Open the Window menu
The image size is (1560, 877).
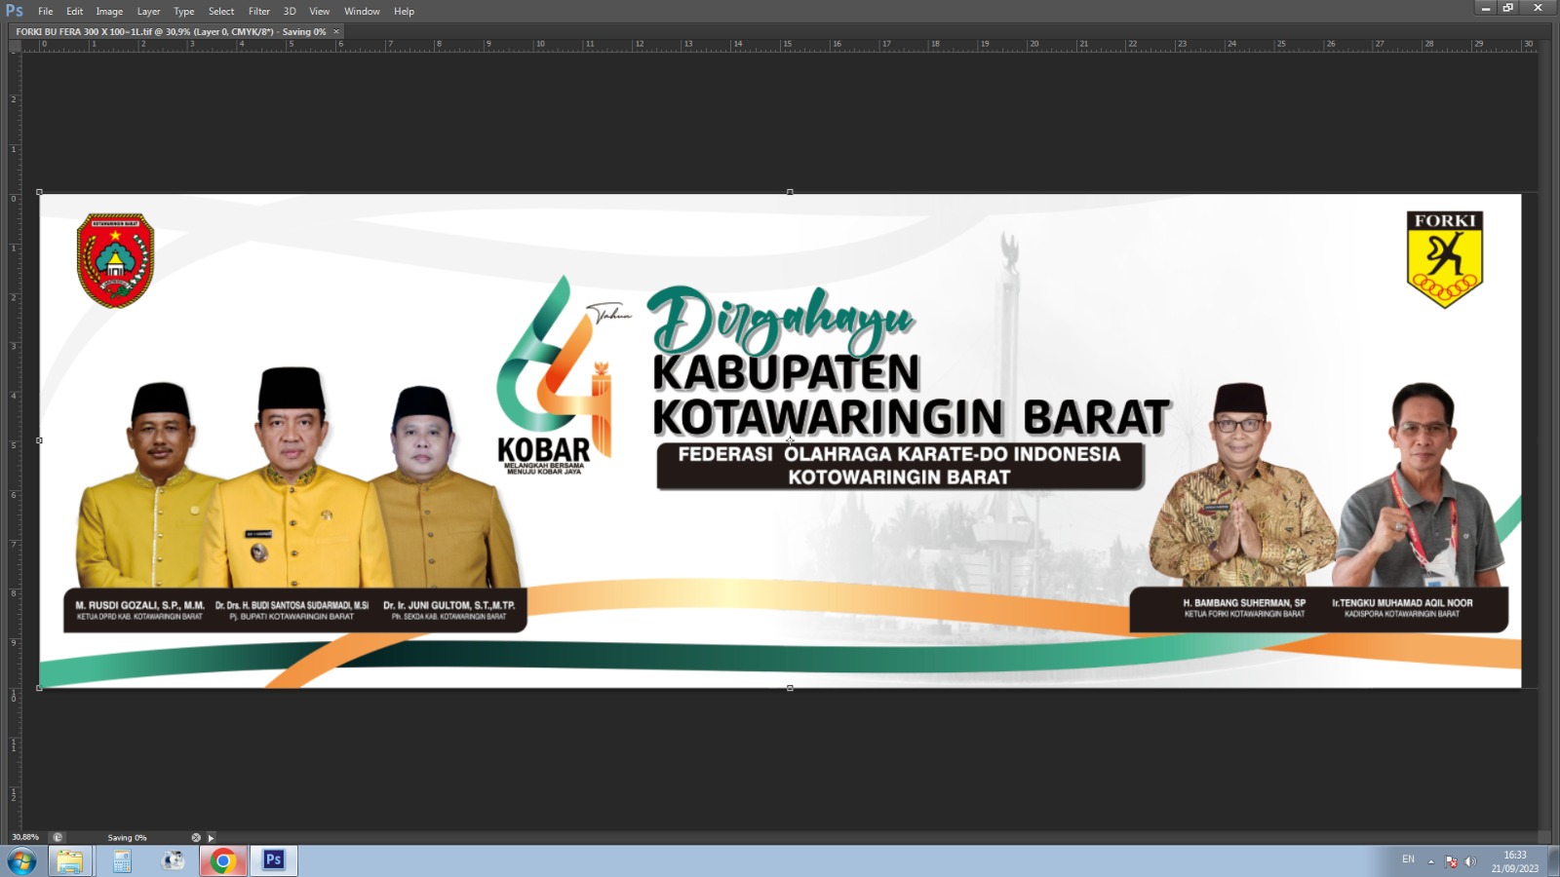pos(362,12)
